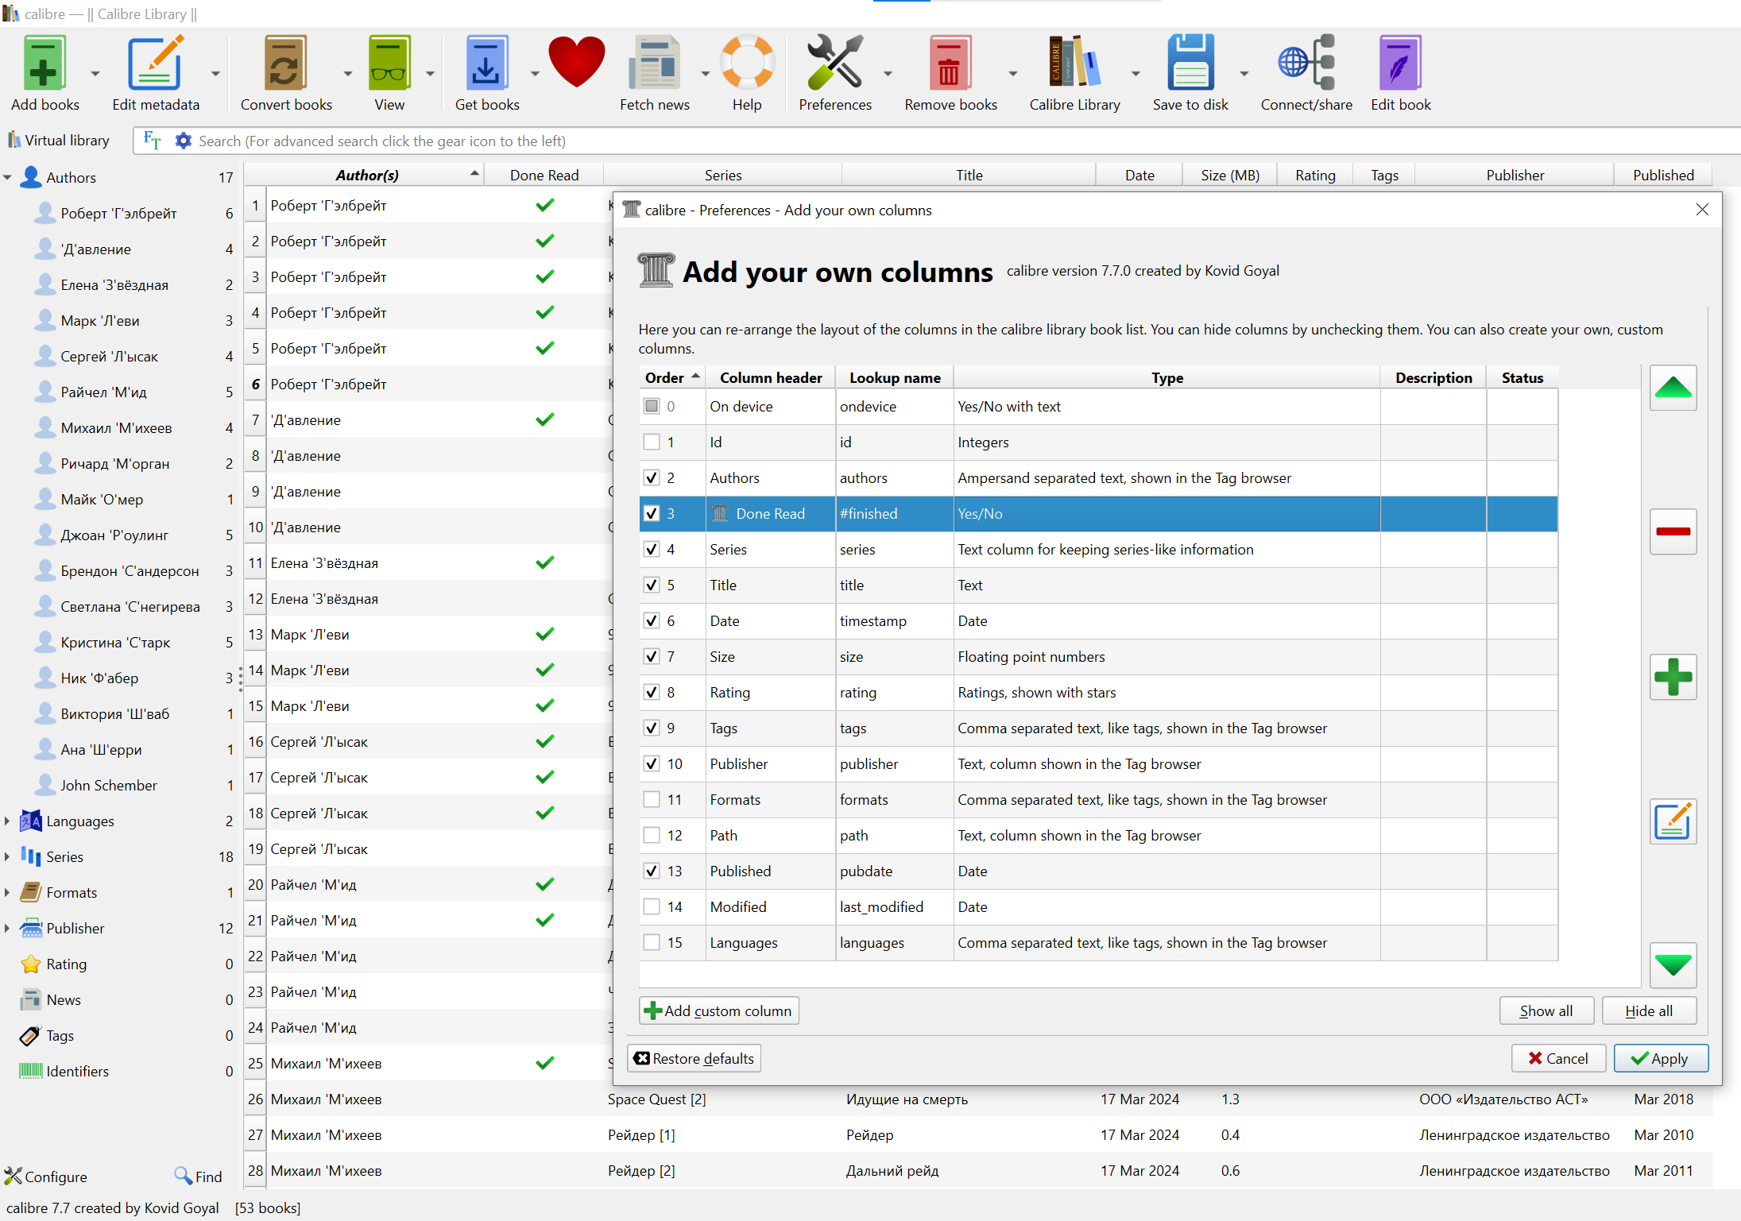Open Fetch news dropdown arrow
Image resolution: width=1741 pixels, height=1221 pixels.
(705, 73)
